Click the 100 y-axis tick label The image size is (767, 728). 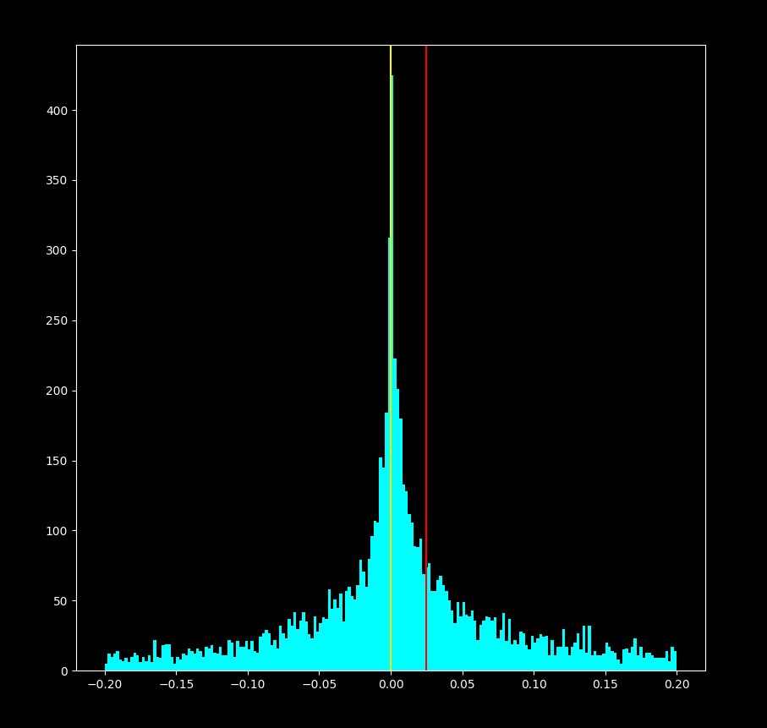[58, 531]
